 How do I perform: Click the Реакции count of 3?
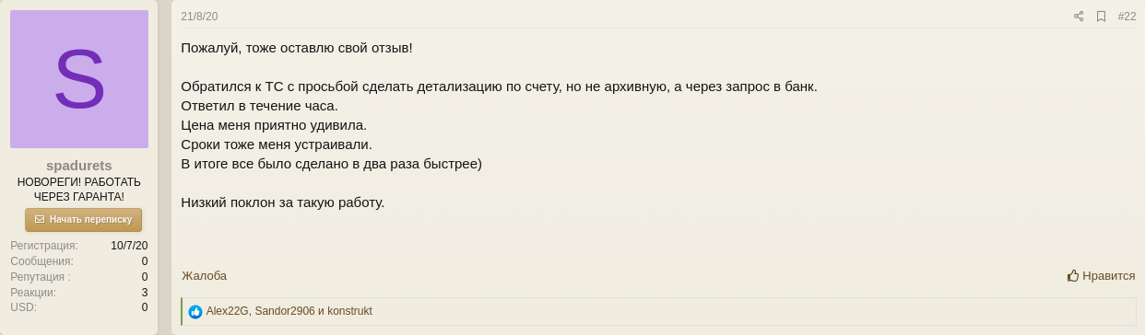tap(145, 293)
